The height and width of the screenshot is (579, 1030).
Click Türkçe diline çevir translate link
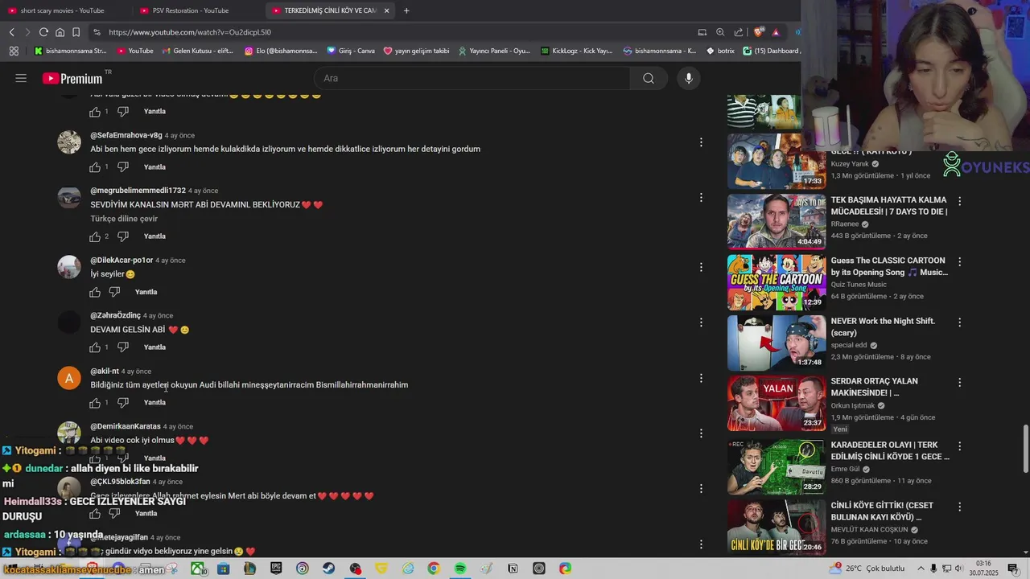click(x=124, y=219)
